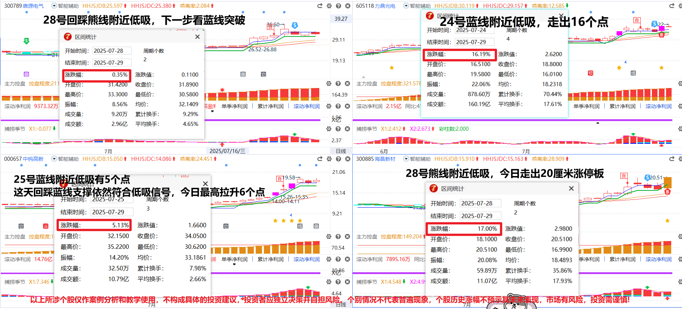Open gear settings of 唐源电气 捕捞季节 indicator

329,129
